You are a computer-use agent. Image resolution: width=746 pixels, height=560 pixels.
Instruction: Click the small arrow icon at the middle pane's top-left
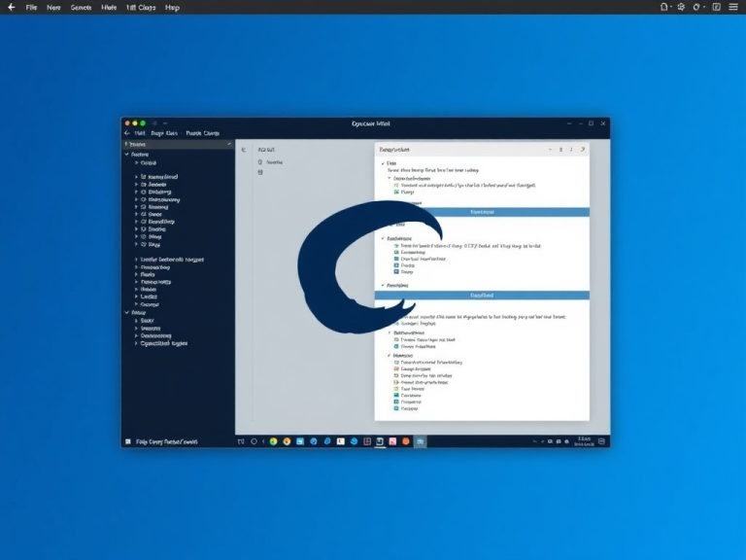(x=244, y=150)
